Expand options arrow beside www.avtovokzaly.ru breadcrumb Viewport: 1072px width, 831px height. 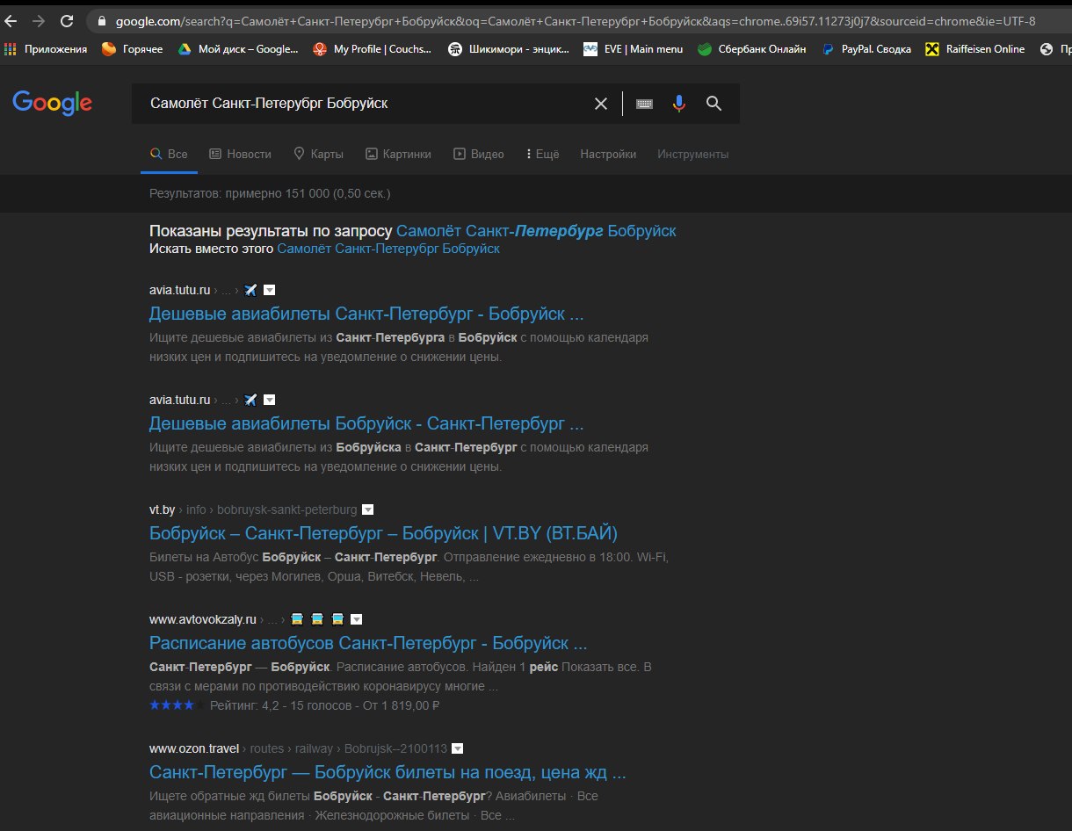tap(356, 619)
